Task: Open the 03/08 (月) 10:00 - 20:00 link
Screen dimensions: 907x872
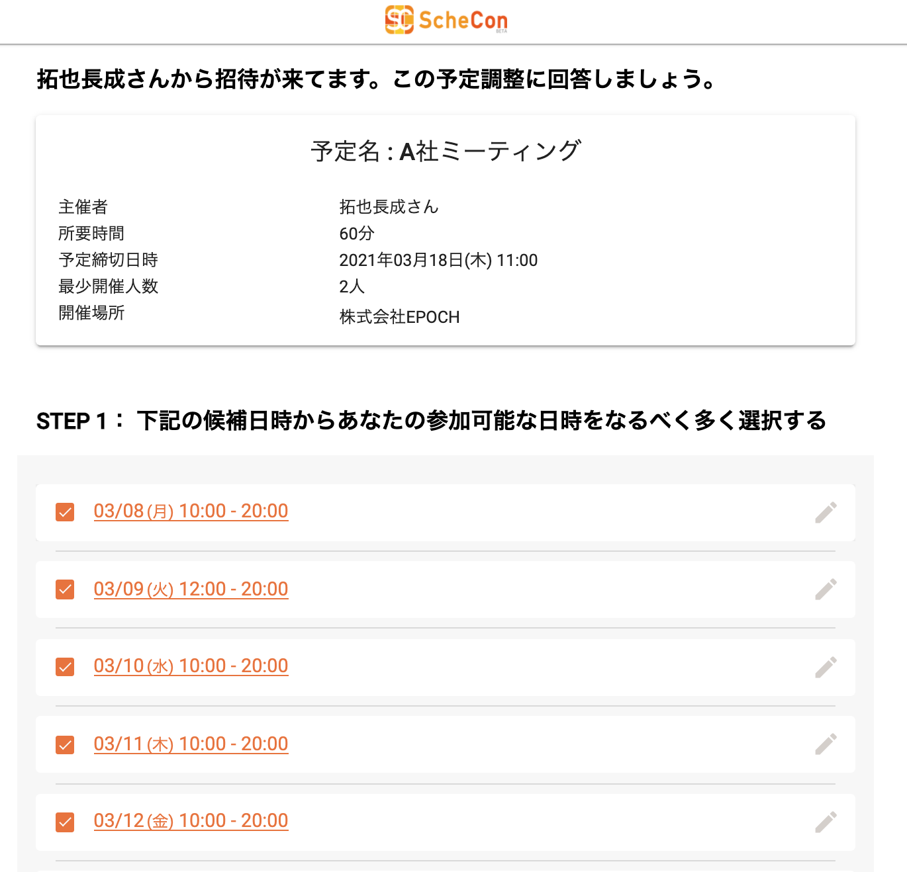Action: [x=191, y=511]
